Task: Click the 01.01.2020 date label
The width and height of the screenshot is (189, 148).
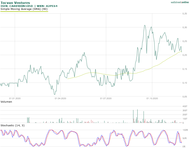Action: 15,98
